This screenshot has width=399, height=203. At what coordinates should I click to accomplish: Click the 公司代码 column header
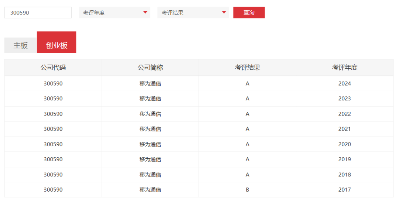pyautogui.click(x=53, y=67)
